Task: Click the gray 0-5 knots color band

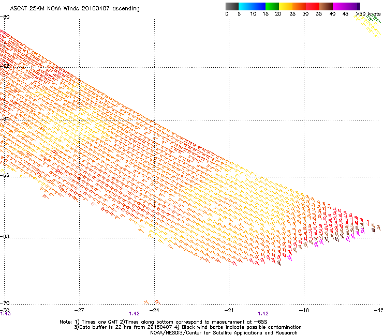Action: coord(232,6)
